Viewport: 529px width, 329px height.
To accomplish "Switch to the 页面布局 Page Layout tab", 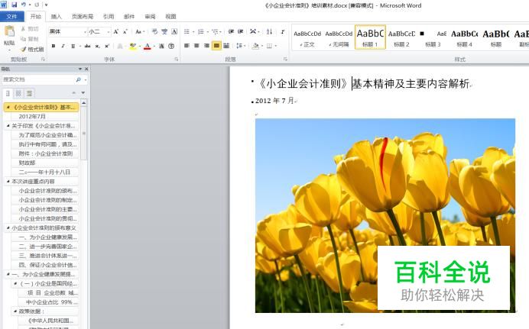I will 83,17.
